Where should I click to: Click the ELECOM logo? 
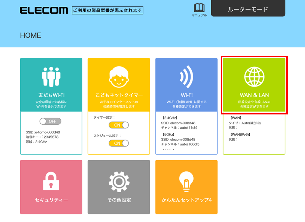pyautogui.click(x=44, y=10)
